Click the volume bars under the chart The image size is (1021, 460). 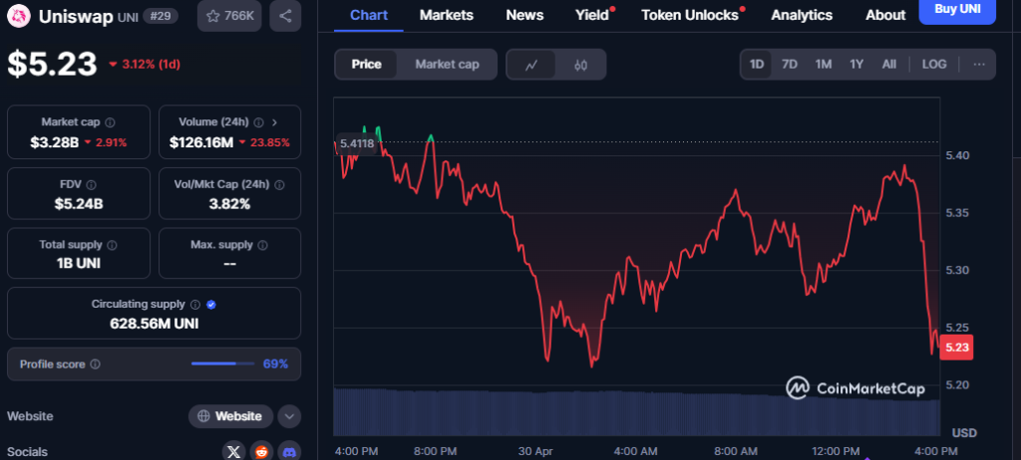[637, 412]
